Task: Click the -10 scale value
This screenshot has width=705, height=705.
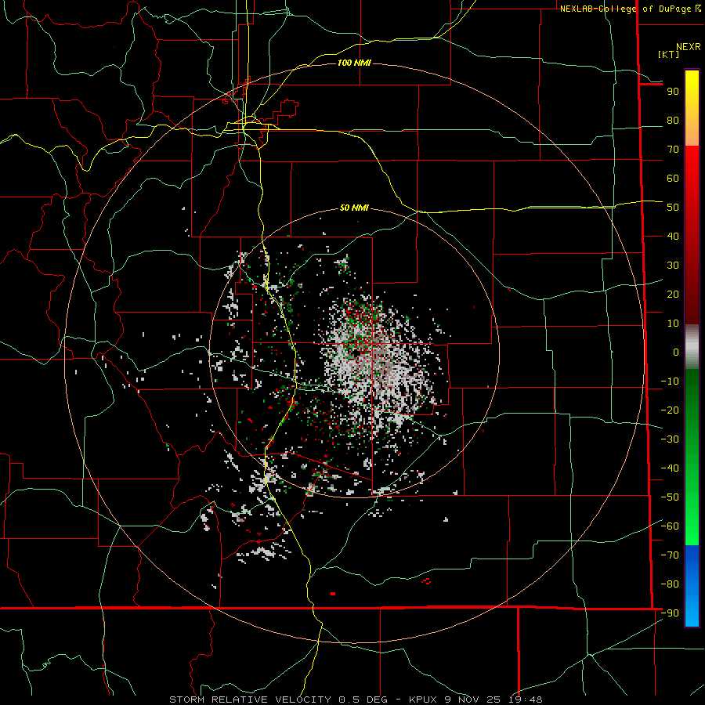Action: pyautogui.click(x=670, y=381)
